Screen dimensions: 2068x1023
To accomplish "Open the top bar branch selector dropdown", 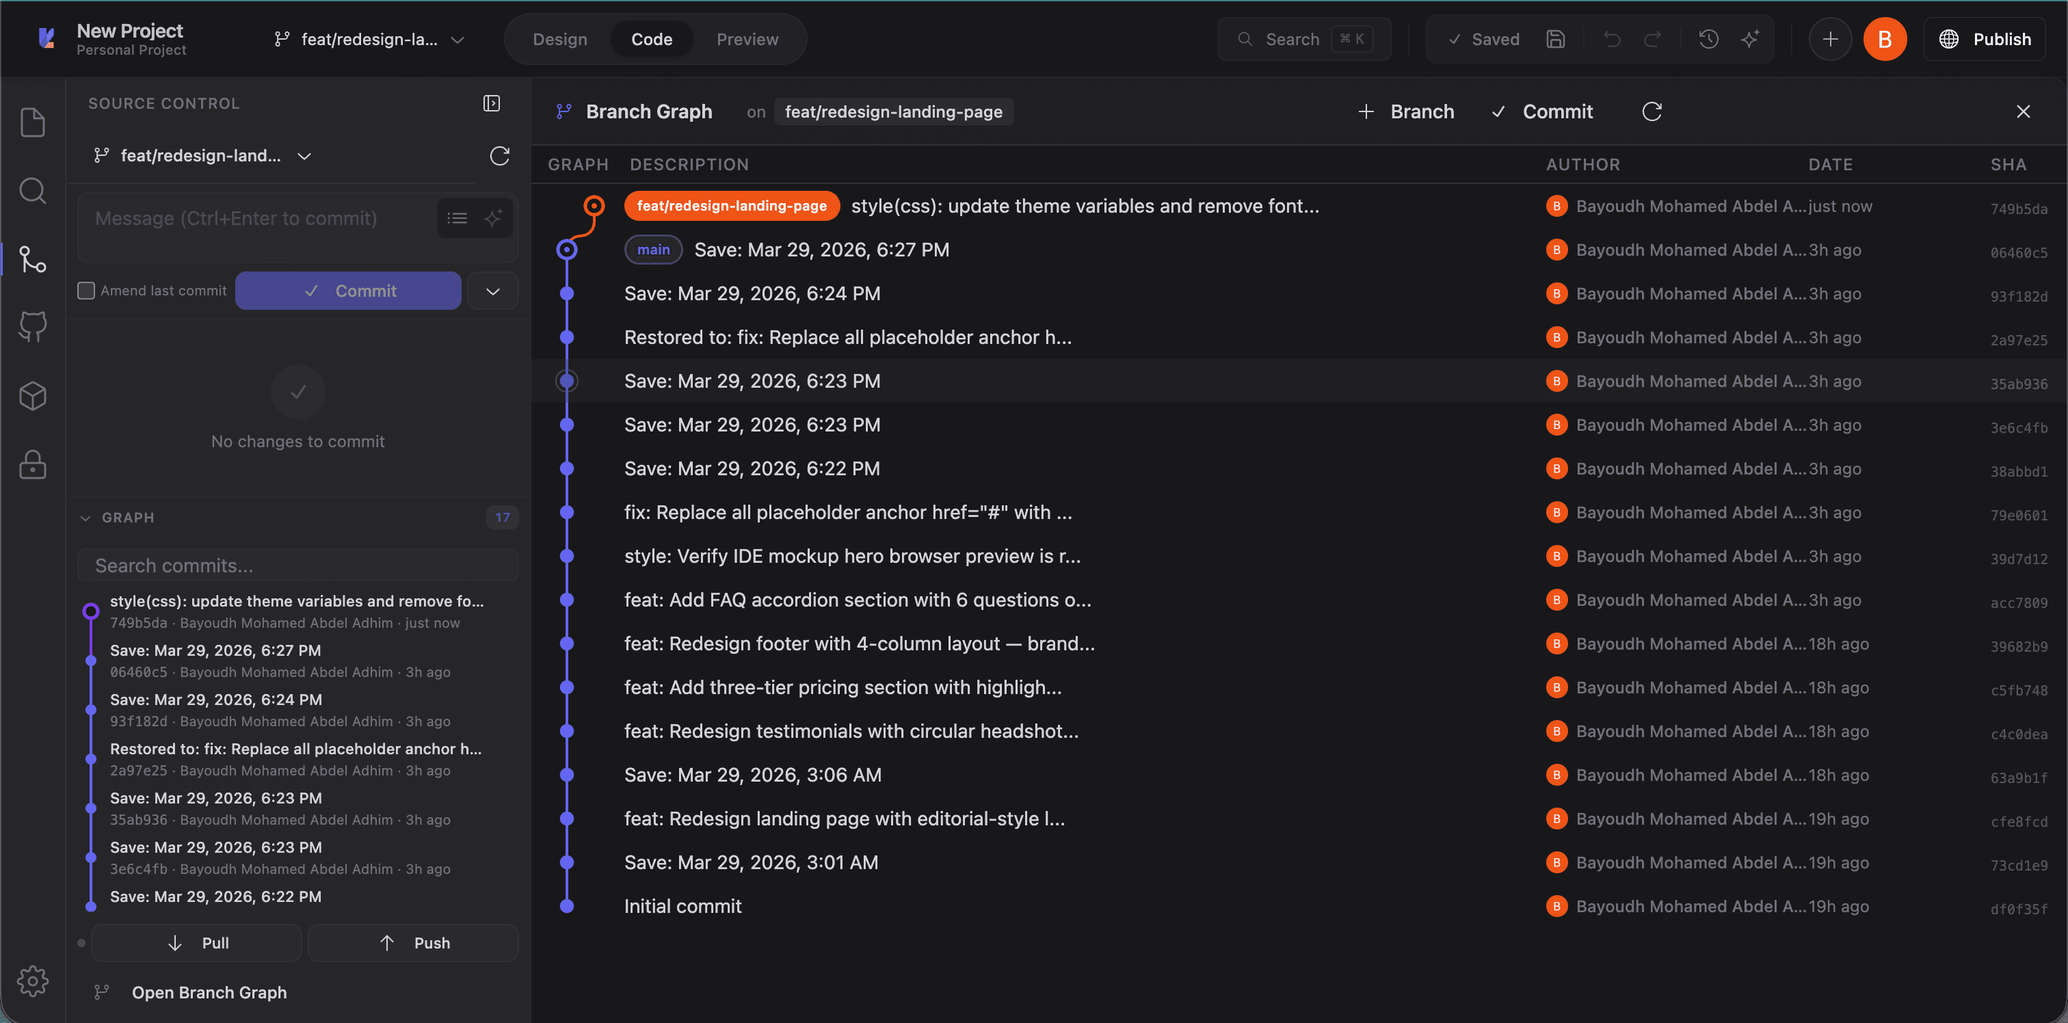I will tap(369, 38).
